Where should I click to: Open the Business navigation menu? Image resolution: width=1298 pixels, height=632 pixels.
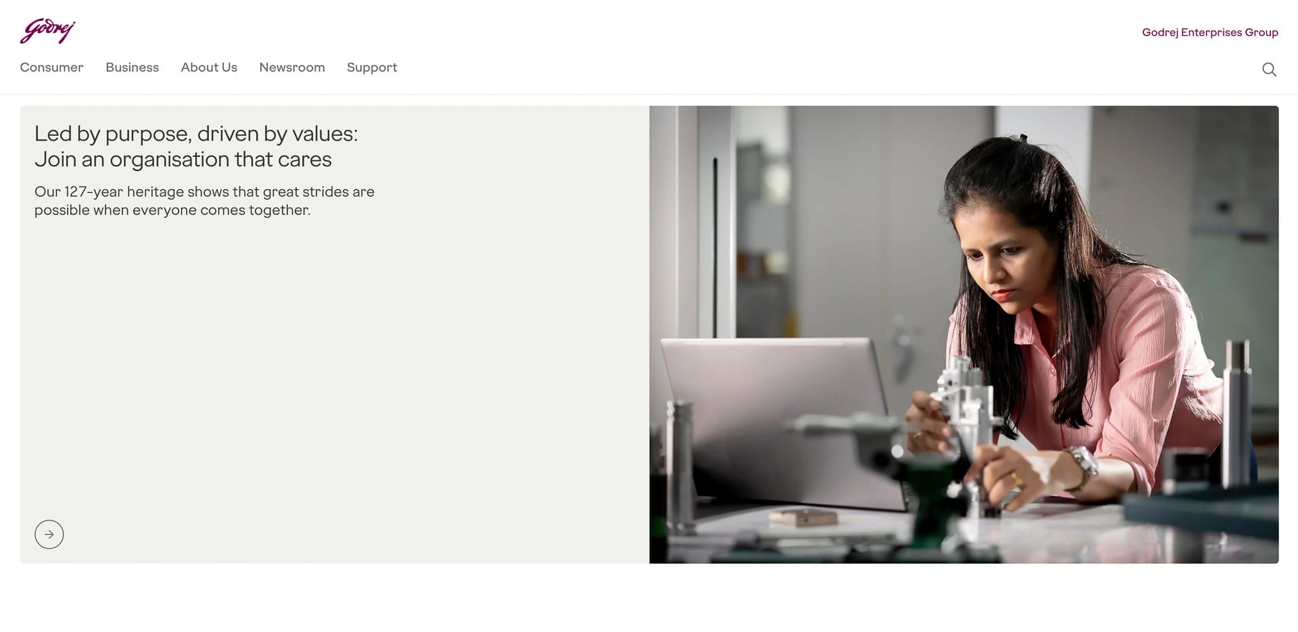pyautogui.click(x=132, y=68)
